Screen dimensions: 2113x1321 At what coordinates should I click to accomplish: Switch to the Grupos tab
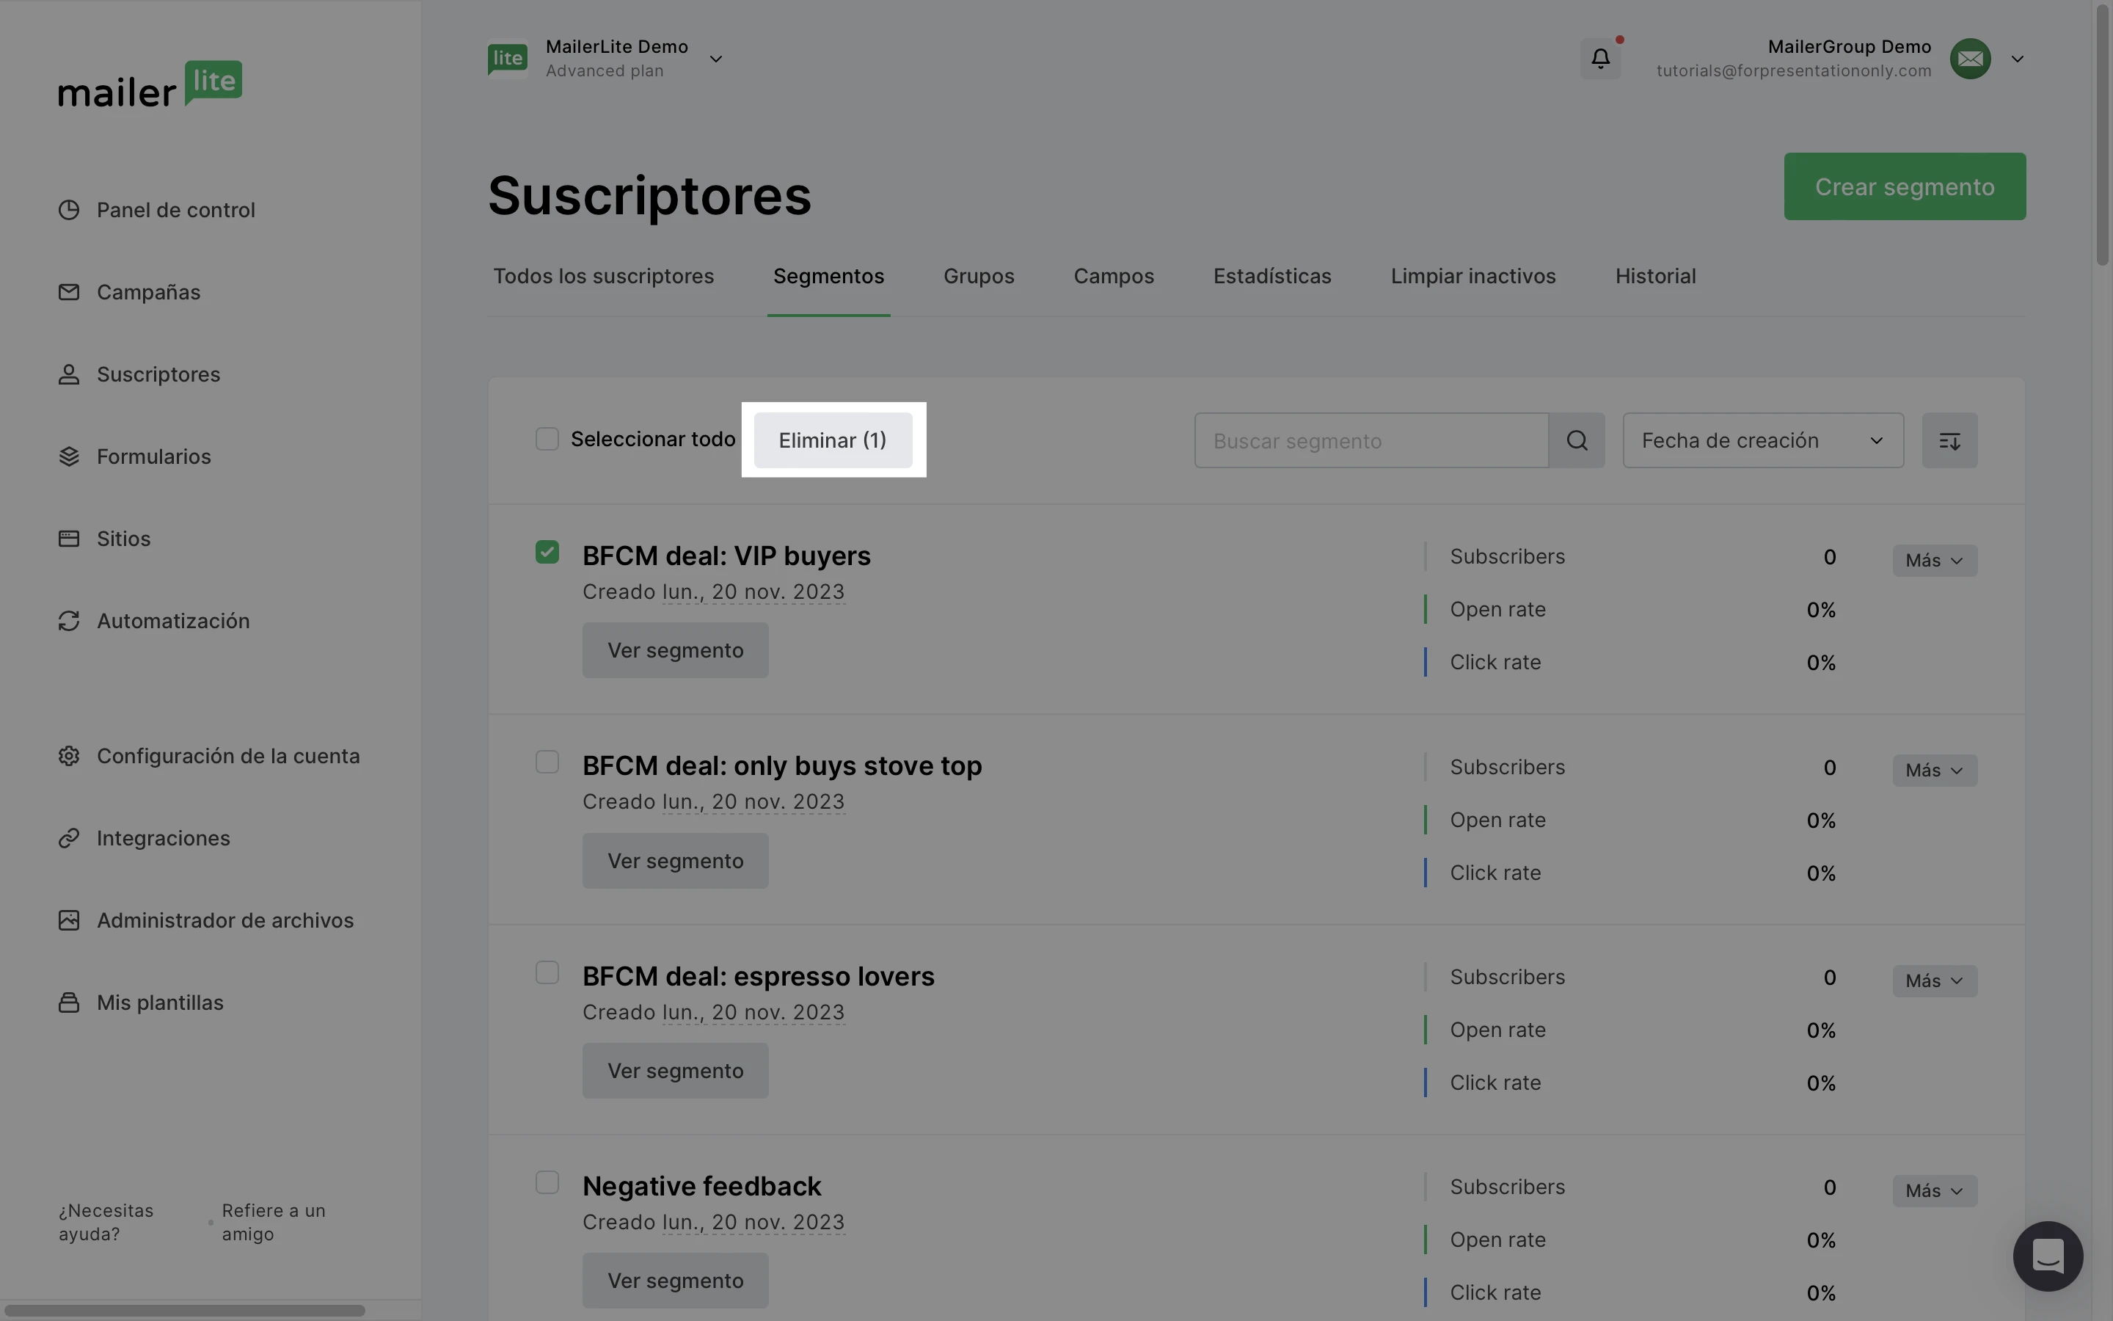click(978, 277)
